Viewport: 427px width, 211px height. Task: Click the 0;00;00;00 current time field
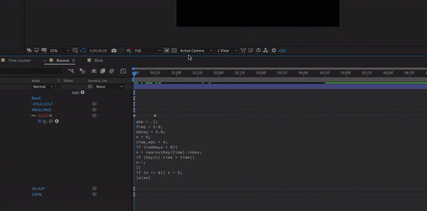(98, 51)
